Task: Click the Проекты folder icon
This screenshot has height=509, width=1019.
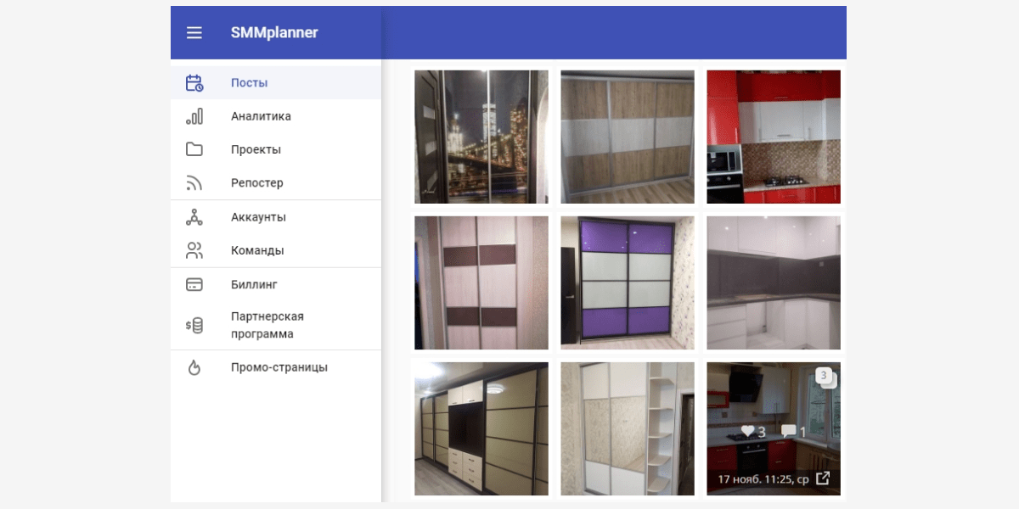Action: pyautogui.click(x=194, y=149)
